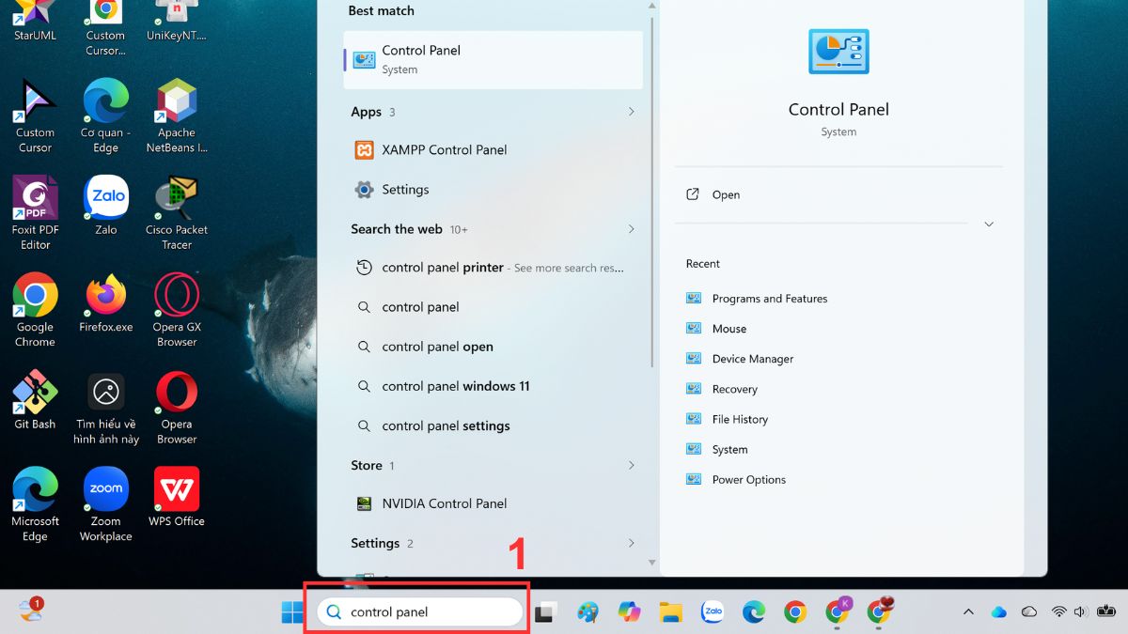
Task: Open recent item Device Manager
Action: pyautogui.click(x=740, y=359)
